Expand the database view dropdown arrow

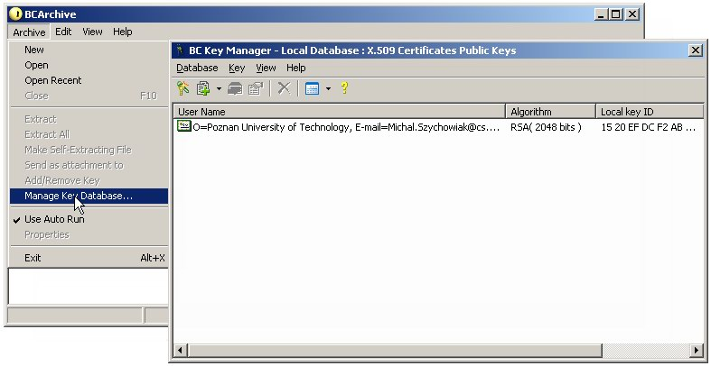tap(328, 88)
